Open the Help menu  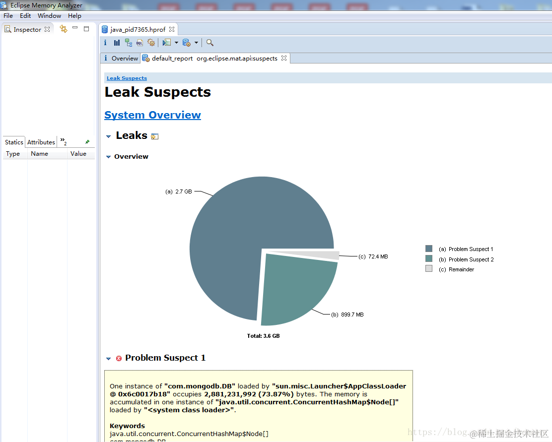(x=74, y=16)
